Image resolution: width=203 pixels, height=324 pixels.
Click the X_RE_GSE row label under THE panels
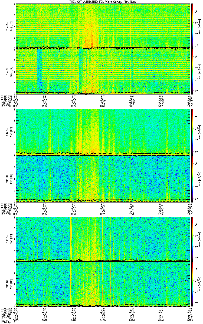(6, 309)
